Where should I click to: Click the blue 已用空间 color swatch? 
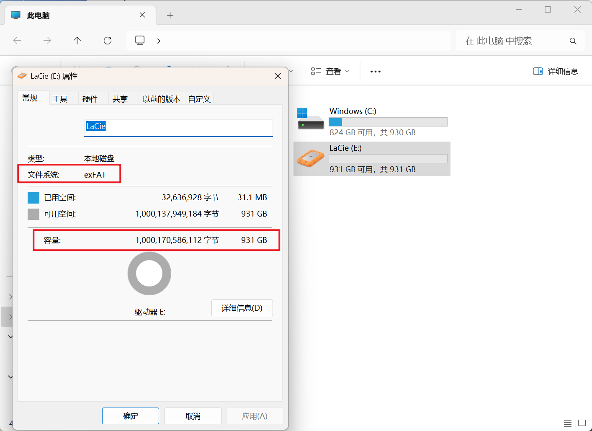(x=33, y=198)
